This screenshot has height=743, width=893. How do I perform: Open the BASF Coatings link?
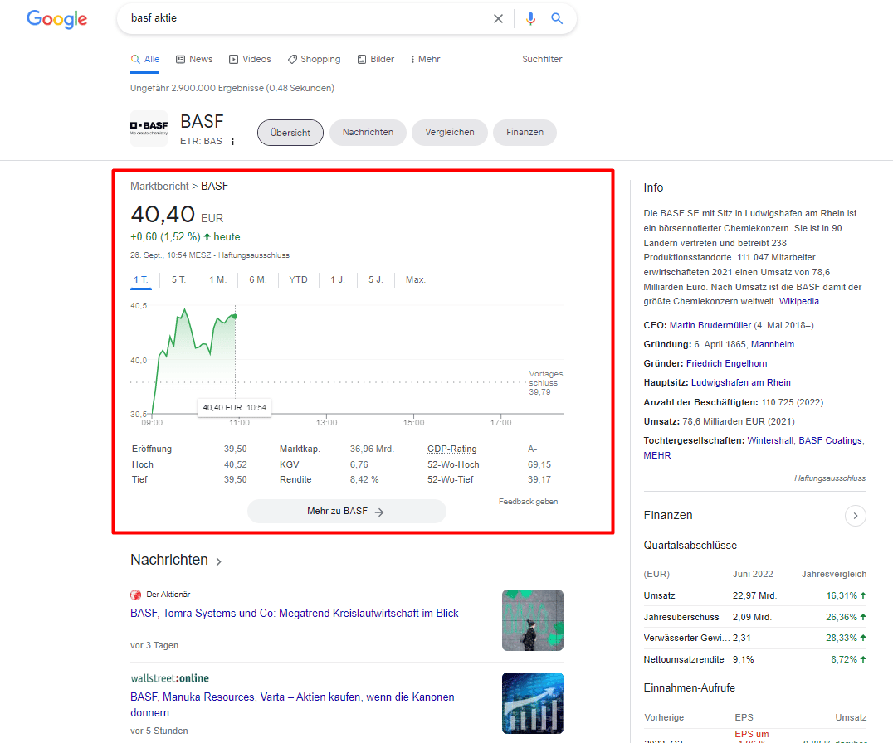(x=831, y=441)
